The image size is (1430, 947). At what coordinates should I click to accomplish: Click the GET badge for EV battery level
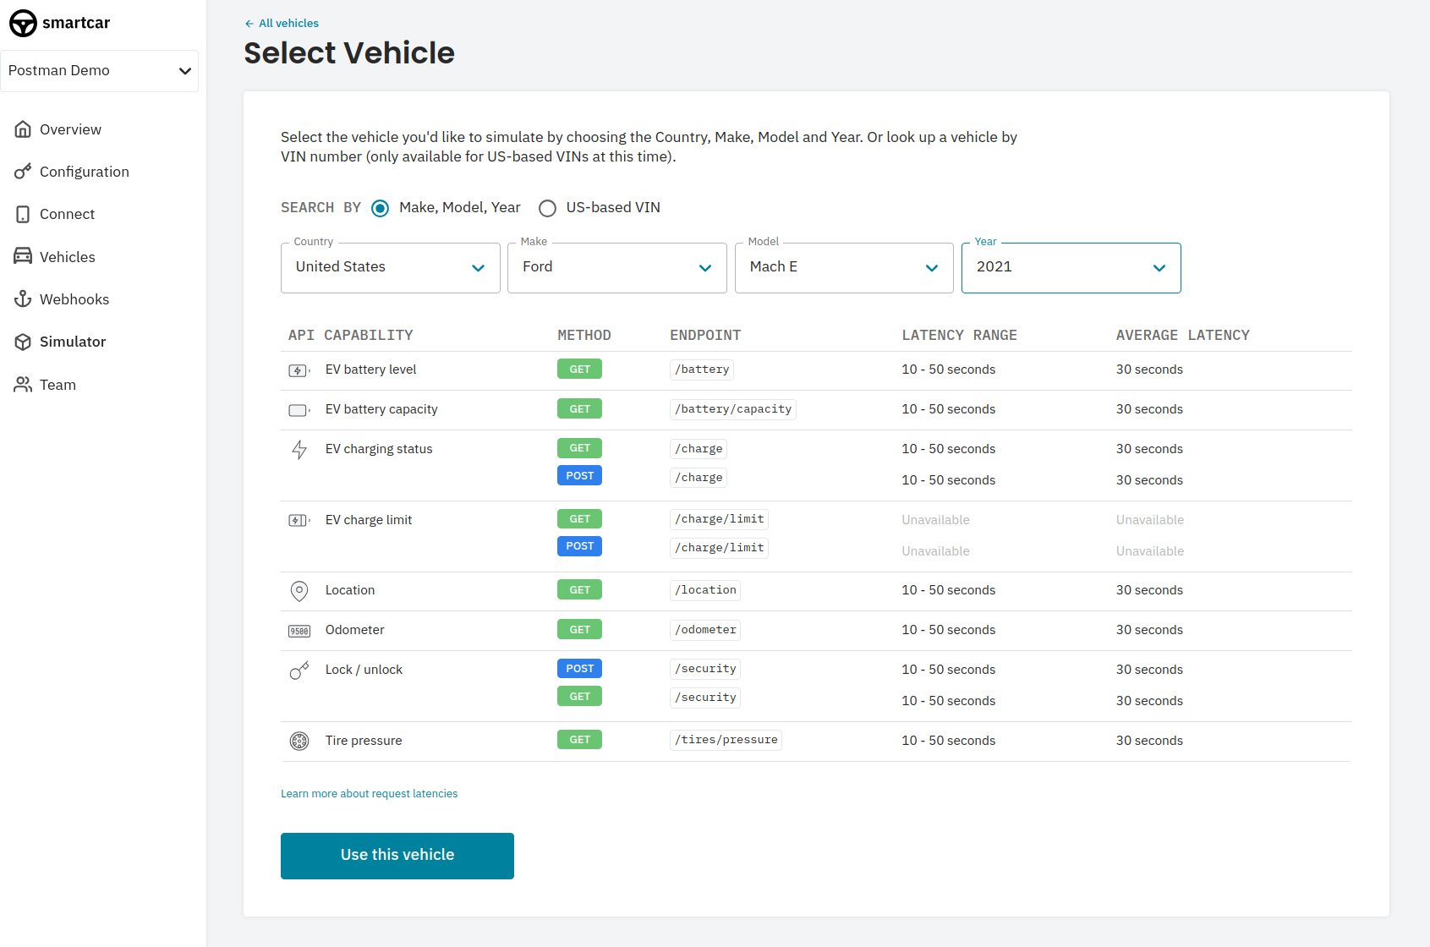[579, 369]
